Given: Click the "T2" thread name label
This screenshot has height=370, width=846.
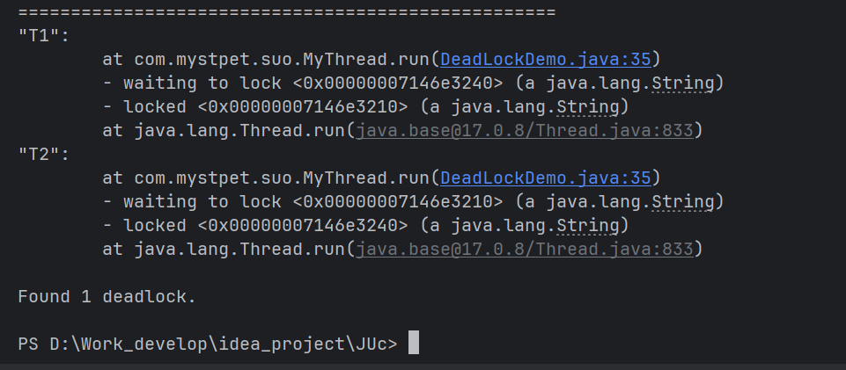Looking at the screenshot, I should [36, 154].
